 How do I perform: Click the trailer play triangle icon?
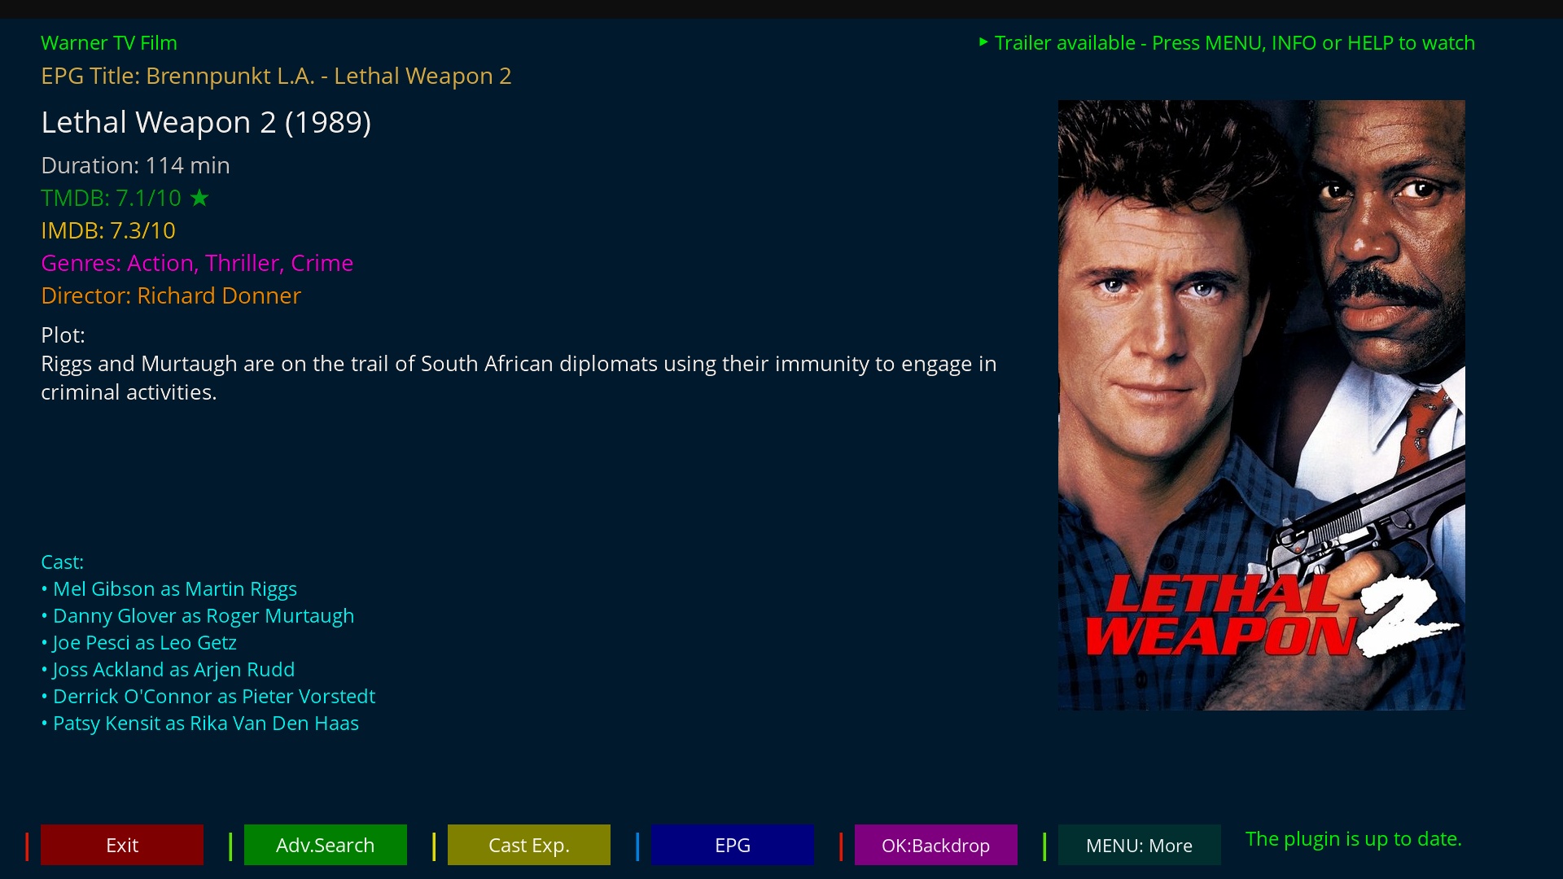click(x=983, y=42)
